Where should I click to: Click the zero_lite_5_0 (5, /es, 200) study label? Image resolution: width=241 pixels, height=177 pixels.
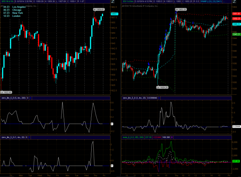[13, 97]
